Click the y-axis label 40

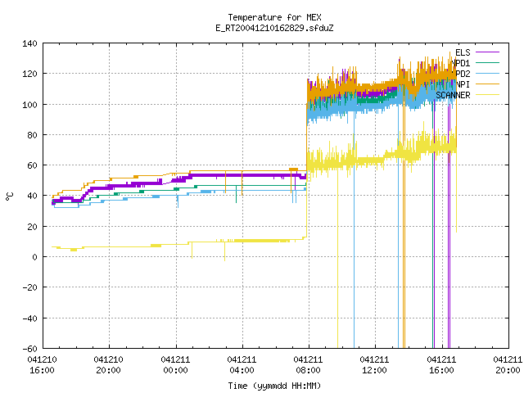(32, 196)
